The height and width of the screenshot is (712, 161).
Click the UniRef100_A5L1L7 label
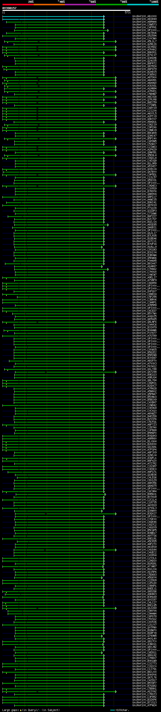tap(144, 41)
